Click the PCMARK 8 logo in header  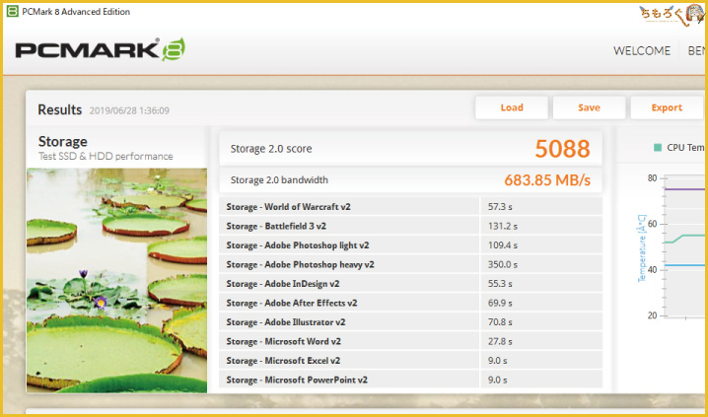(x=101, y=49)
